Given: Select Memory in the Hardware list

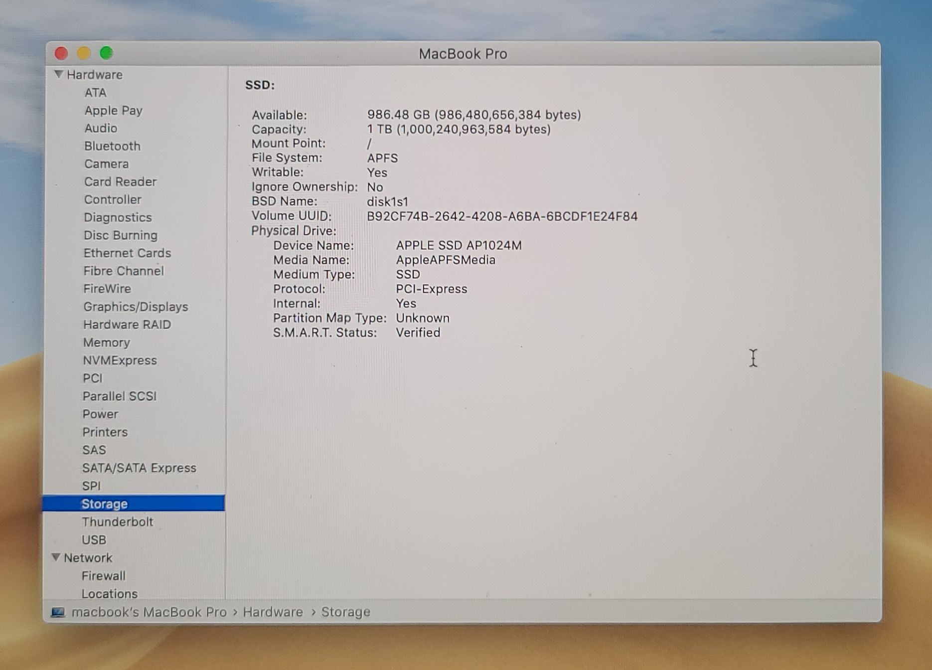Looking at the screenshot, I should pos(106,342).
